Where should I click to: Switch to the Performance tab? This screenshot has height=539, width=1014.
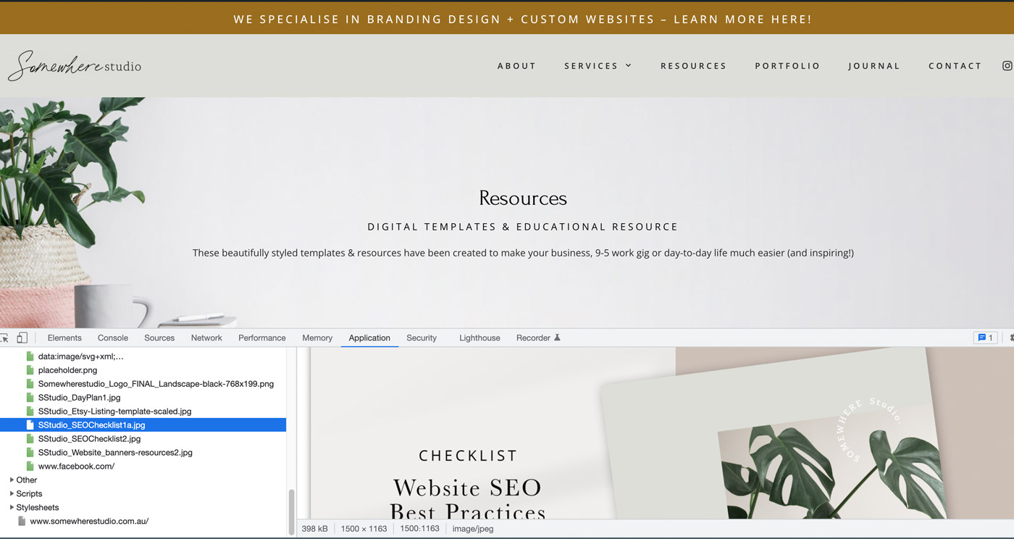click(x=262, y=338)
